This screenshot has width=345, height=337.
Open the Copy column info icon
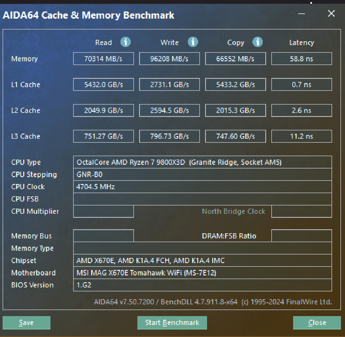(257, 42)
